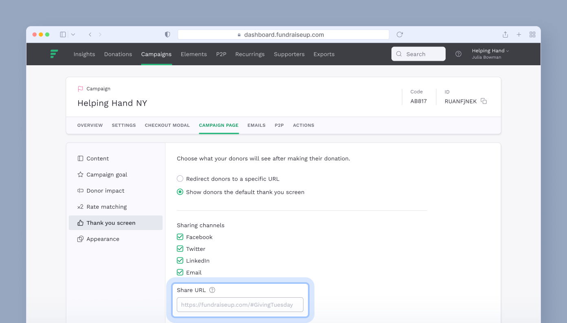Open the Rate matching section
567x323 pixels.
tap(116, 207)
